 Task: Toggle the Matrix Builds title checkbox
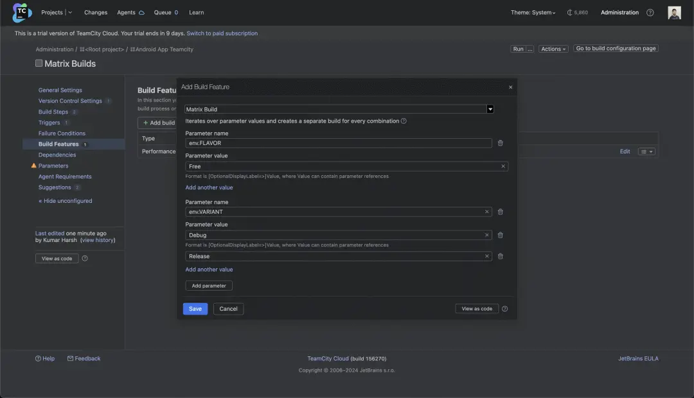pyautogui.click(x=39, y=64)
